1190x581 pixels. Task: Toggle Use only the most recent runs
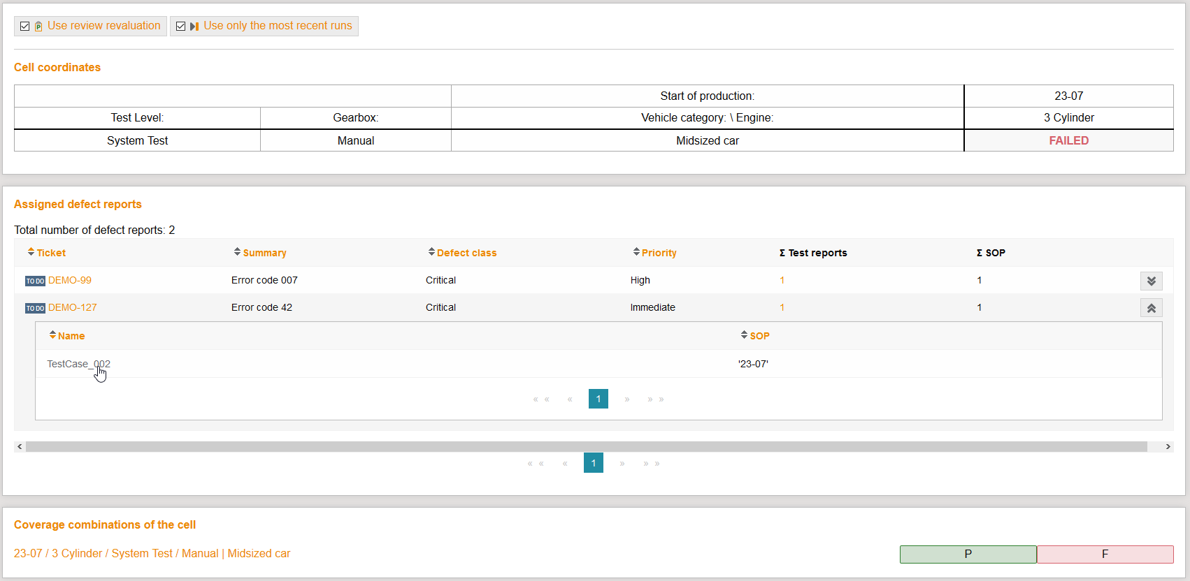[x=181, y=26]
